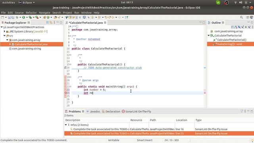Collapse all in Package Explorer toolbar

[x=48, y=23]
